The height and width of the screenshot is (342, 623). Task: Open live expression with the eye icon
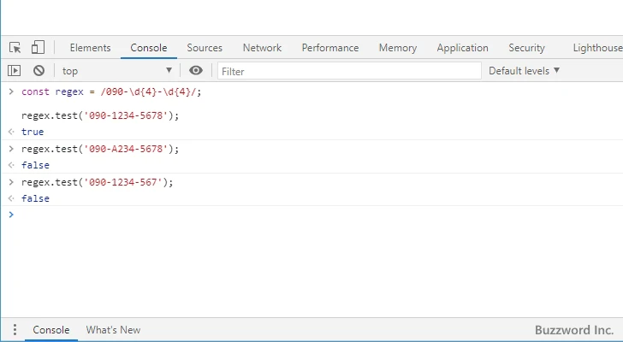click(x=196, y=71)
